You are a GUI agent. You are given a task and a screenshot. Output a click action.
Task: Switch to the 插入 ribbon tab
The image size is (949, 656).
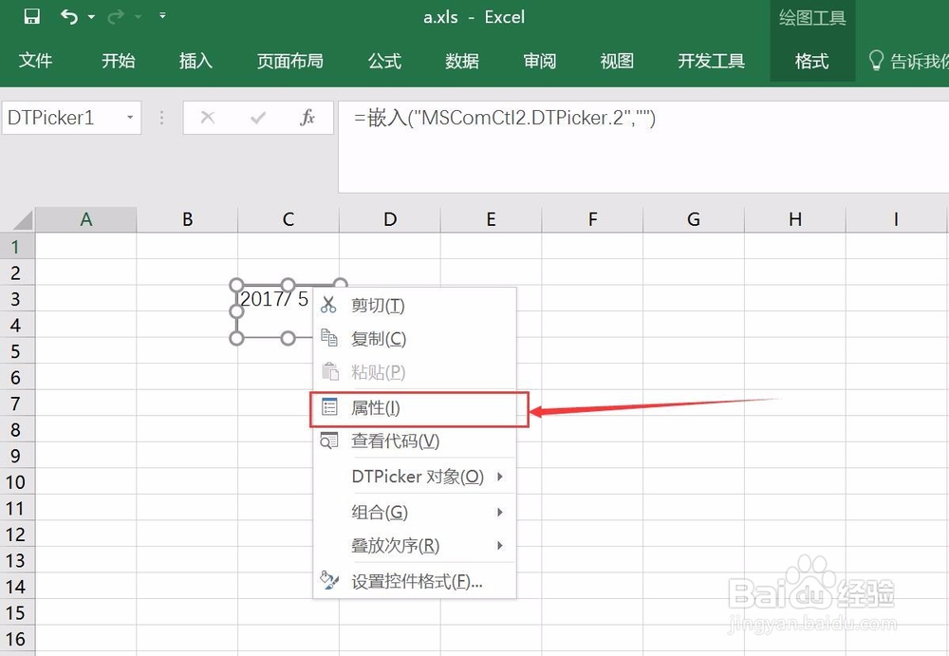click(x=195, y=61)
